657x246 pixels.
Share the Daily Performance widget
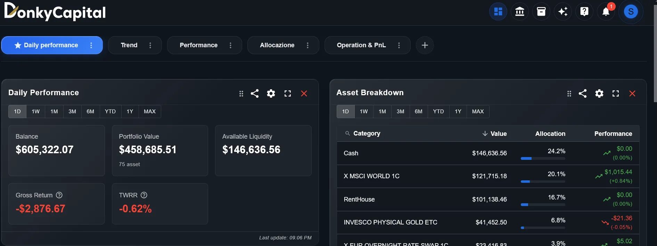255,93
